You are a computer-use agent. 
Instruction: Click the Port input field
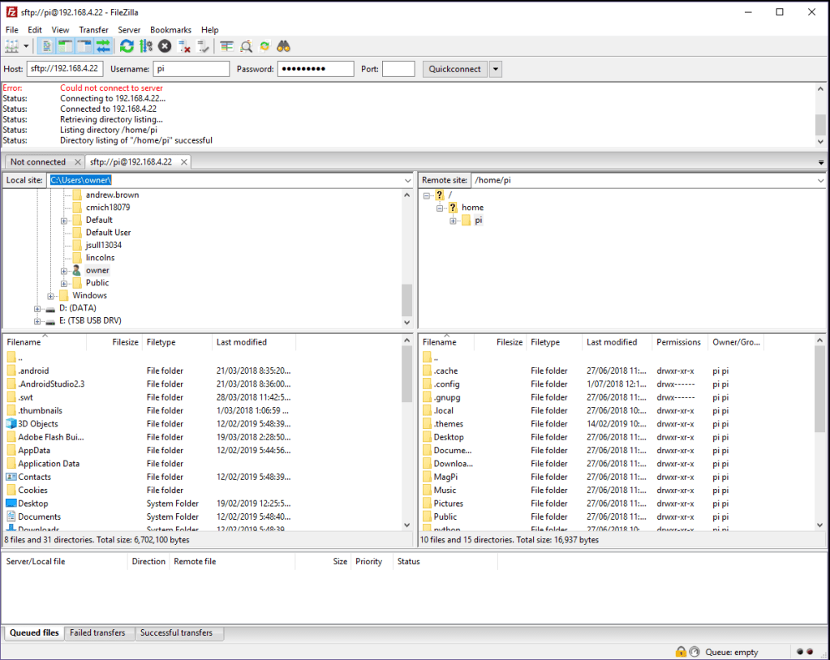[x=398, y=69]
